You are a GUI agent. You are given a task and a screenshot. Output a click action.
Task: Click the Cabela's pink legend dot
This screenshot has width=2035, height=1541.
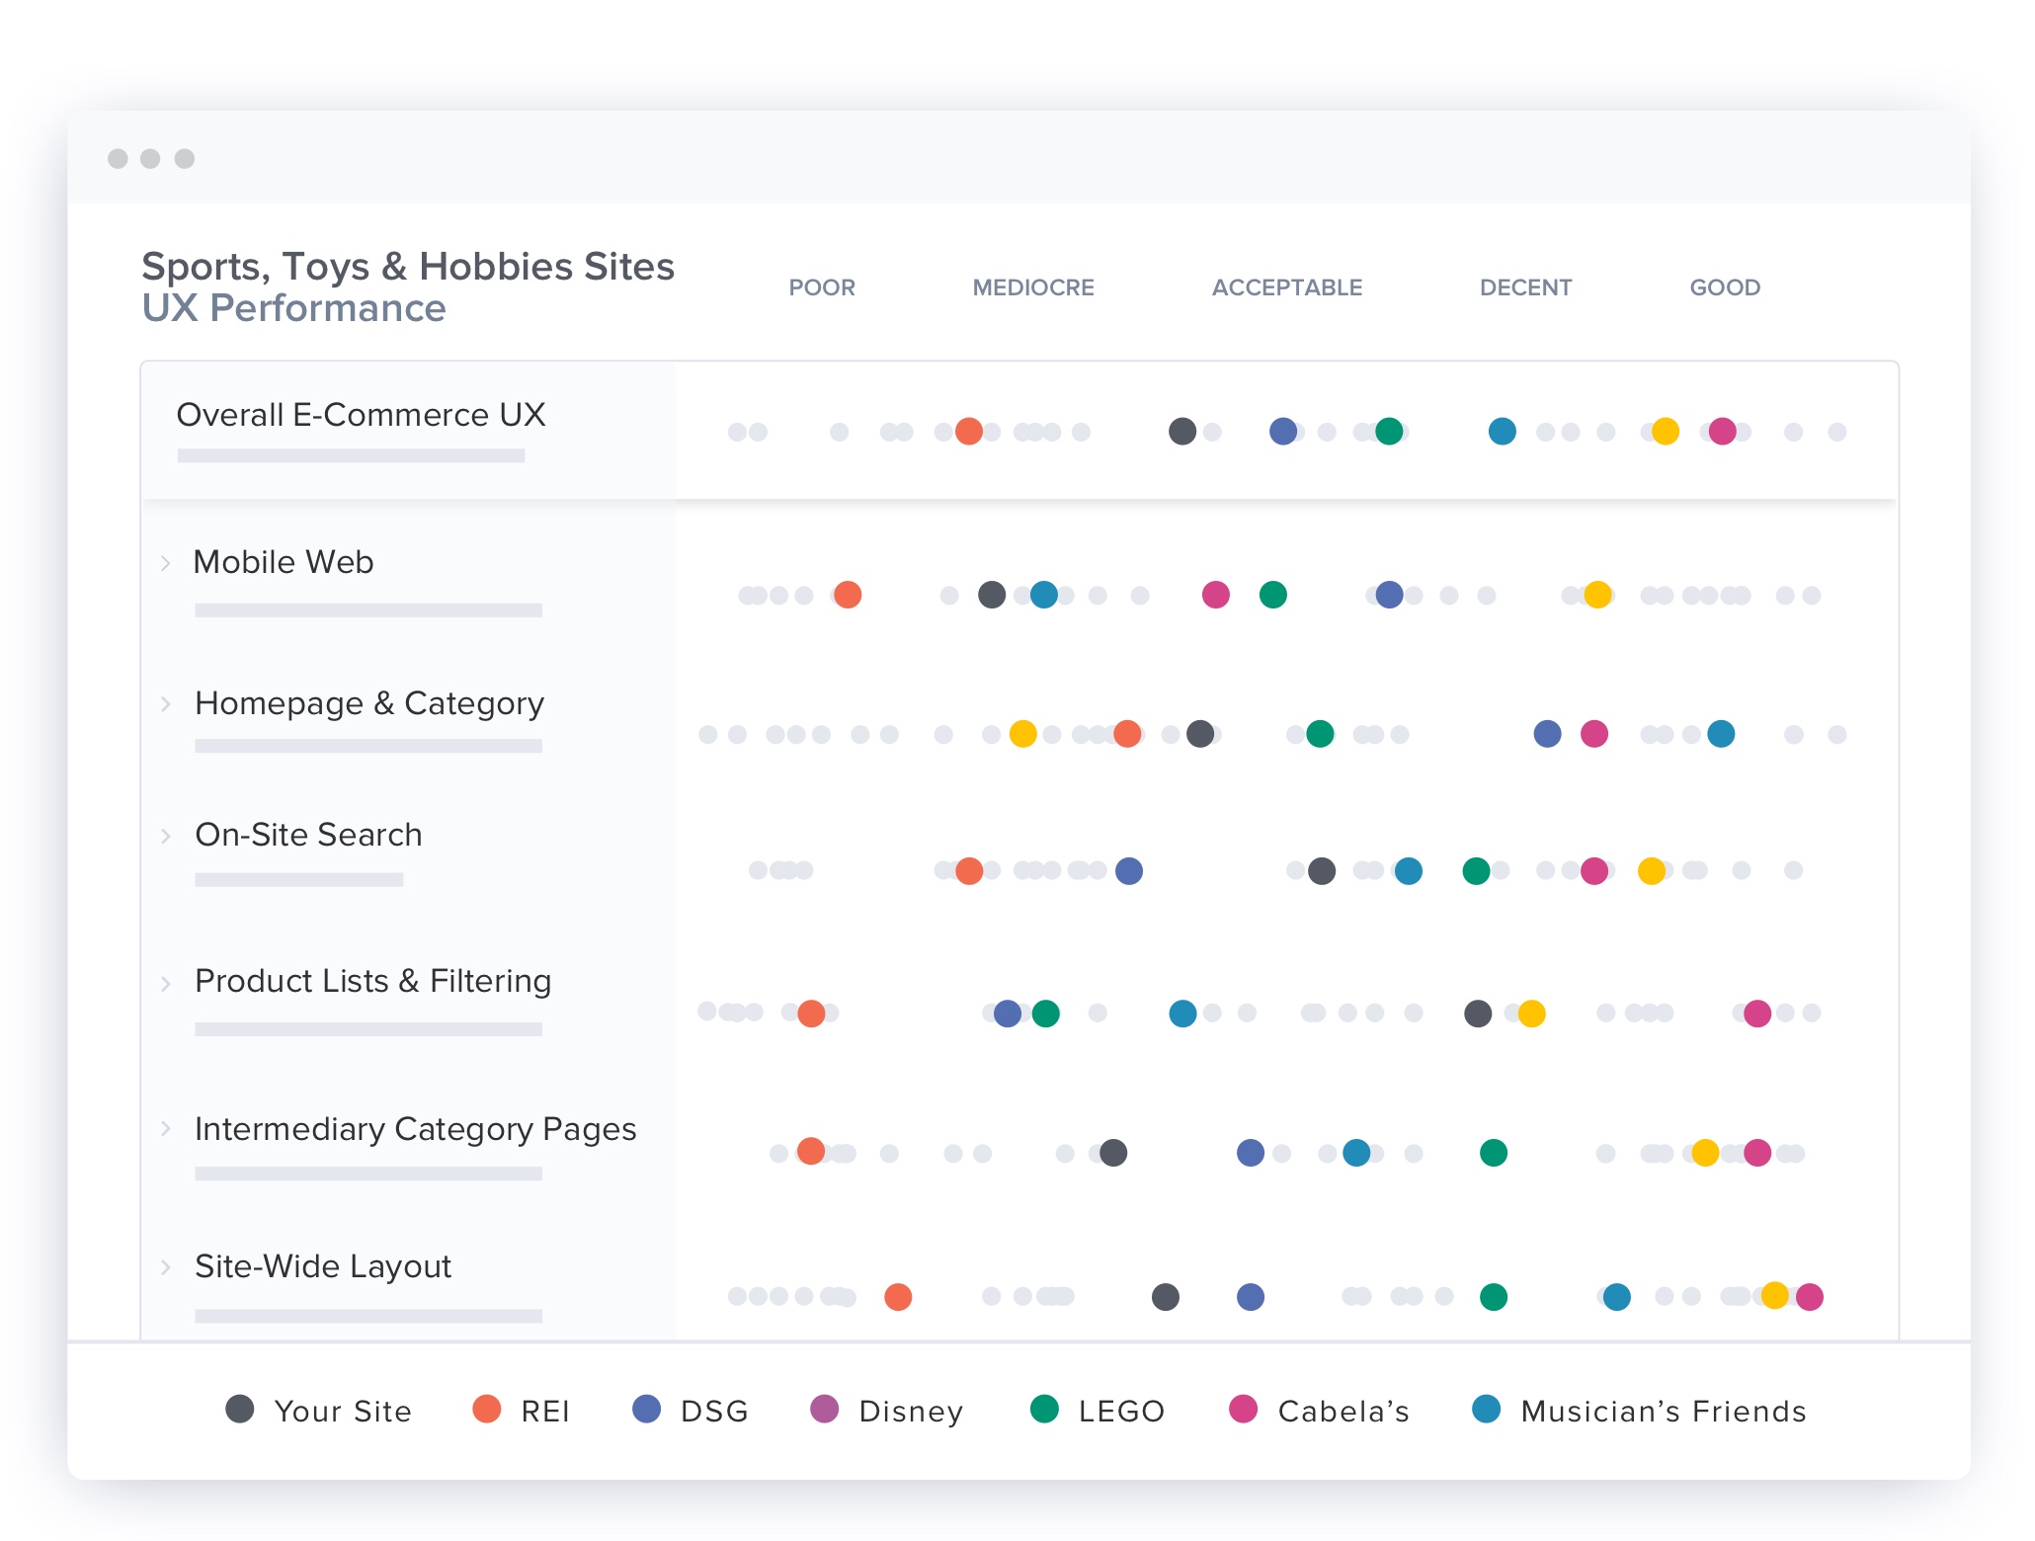click(1243, 1409)
